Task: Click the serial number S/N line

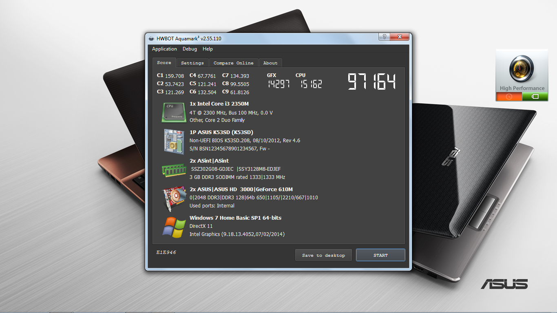Action: coord(230,149)
